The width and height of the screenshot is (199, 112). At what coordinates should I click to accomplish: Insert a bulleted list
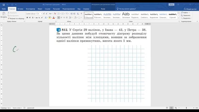pos(58,14)
